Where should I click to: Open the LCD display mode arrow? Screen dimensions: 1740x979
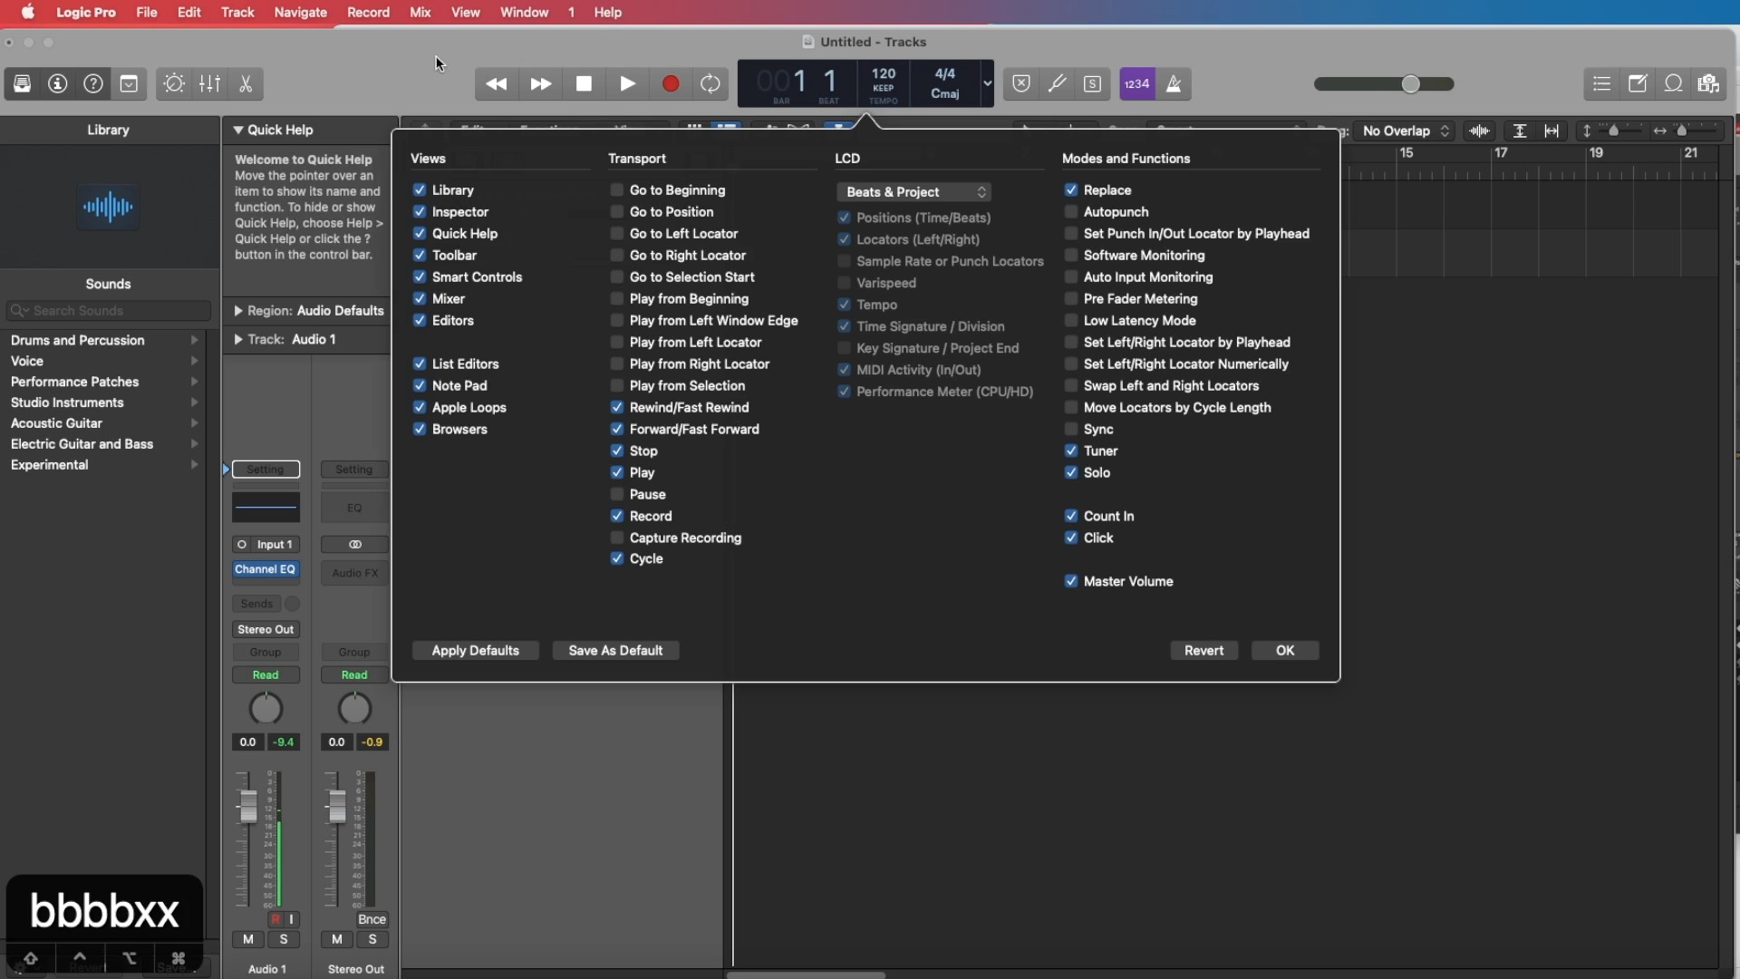987,84
